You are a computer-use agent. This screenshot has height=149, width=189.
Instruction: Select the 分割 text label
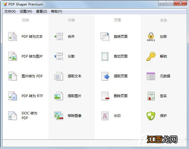(x=71, y=56)
